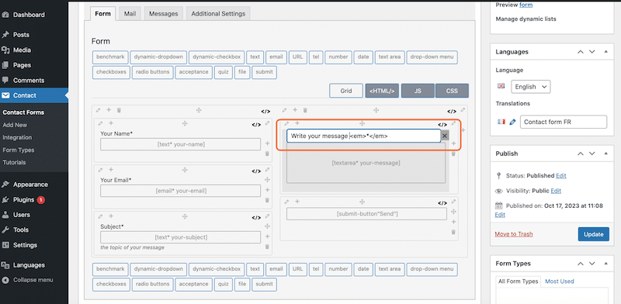This screenshot has width=621, height=304.
Task: Delete the submit-button row with trash icon
Action: point(453,232)
